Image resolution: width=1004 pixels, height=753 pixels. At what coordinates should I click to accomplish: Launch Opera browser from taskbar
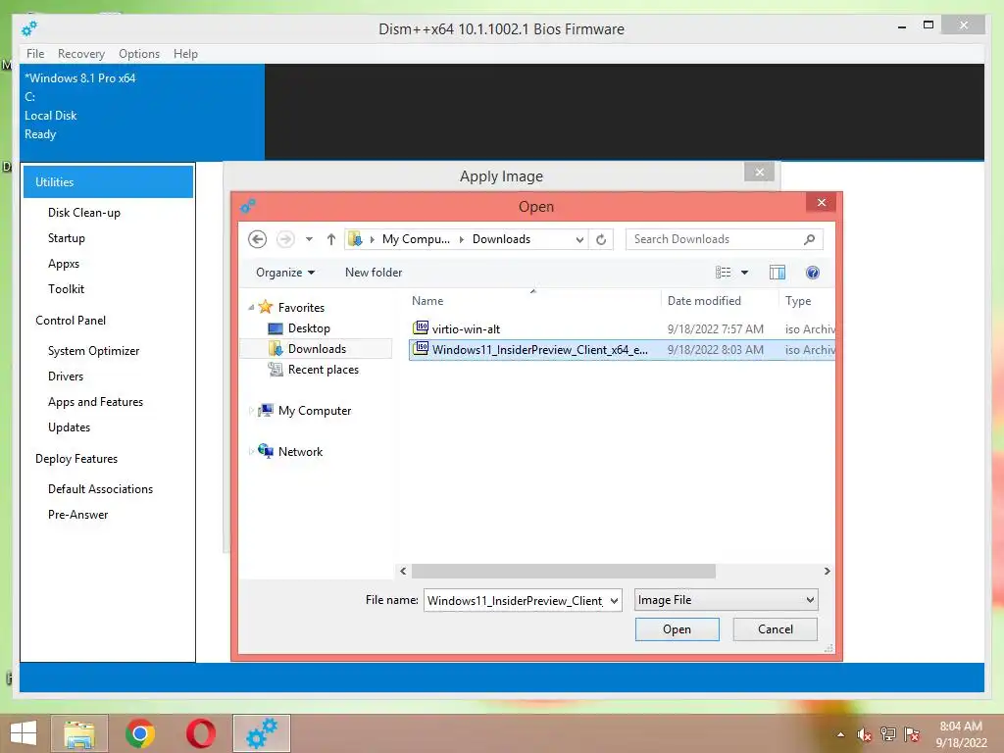pyautogui.click(x=200, y=733)
